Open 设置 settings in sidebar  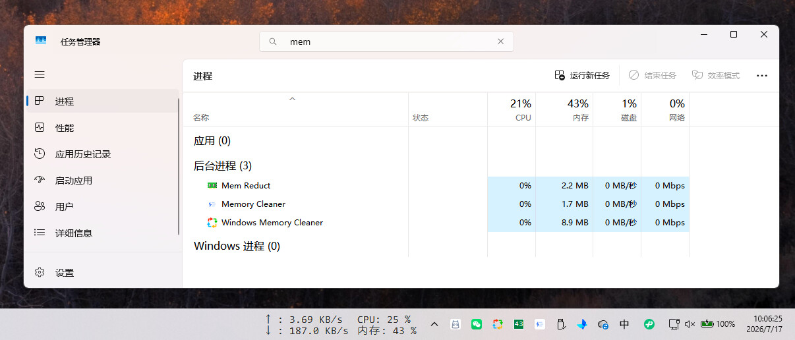[103, 272]
